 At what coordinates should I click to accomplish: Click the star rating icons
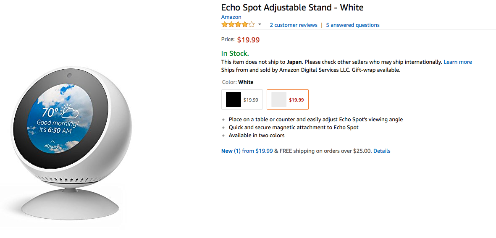(238, 25)
